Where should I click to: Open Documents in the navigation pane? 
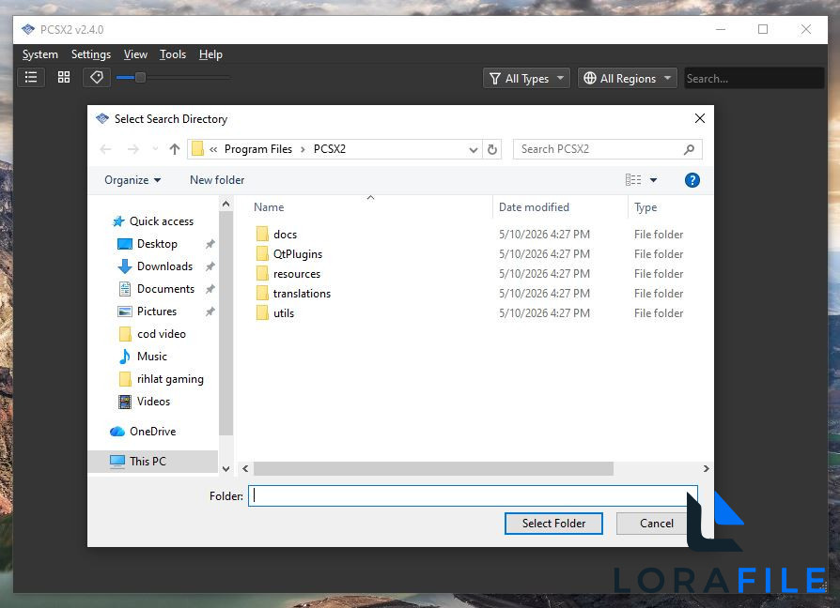point(165,289)
